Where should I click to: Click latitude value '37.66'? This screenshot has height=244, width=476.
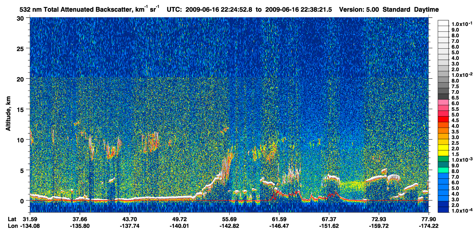79,219
